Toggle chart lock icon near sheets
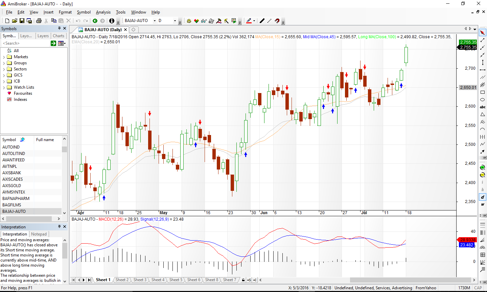 [243, 280]
